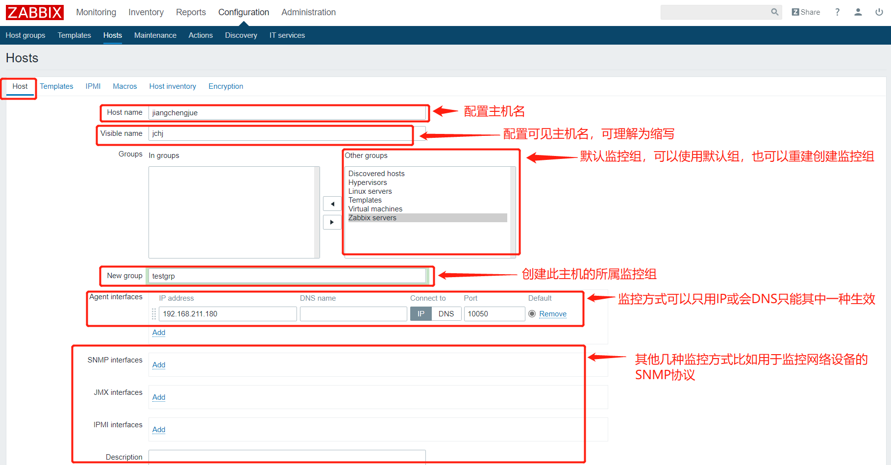Switch to the Macros tab

tap(125, 86)
